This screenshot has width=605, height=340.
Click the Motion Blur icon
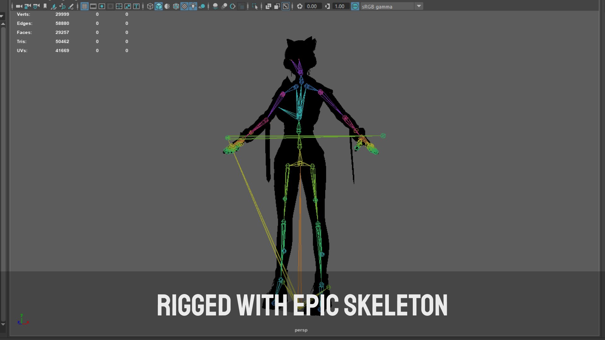[x=224, y=6]
